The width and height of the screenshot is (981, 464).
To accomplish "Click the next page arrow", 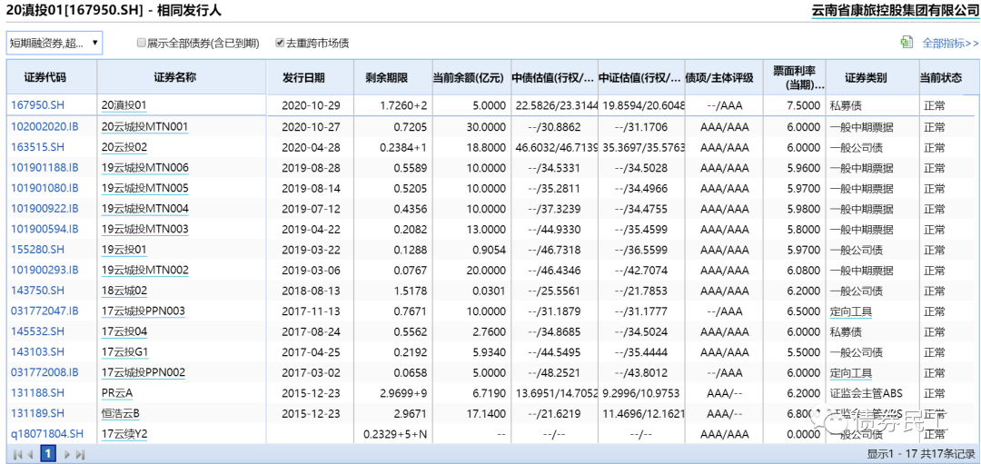I will click(65, 454).
